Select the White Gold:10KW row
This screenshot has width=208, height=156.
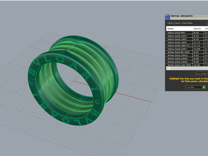[187, 58]
